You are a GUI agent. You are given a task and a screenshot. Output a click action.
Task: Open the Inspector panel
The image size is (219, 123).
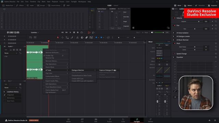[x=212, y=5]
